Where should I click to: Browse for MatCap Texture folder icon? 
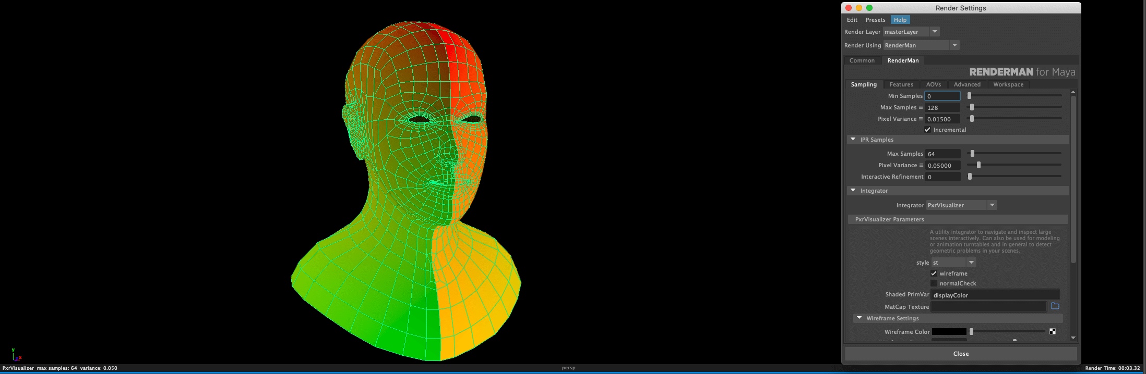click(x=1055, y=306)
